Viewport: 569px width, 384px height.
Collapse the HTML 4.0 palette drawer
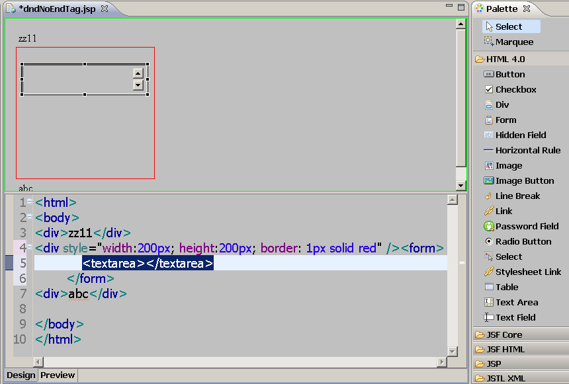click(x=521, y=59)
